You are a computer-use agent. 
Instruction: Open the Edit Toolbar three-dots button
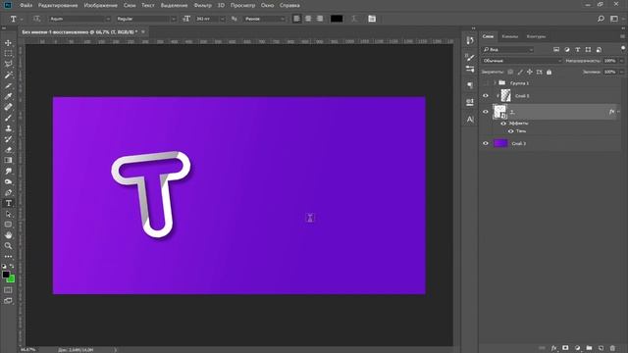(8, 257)
